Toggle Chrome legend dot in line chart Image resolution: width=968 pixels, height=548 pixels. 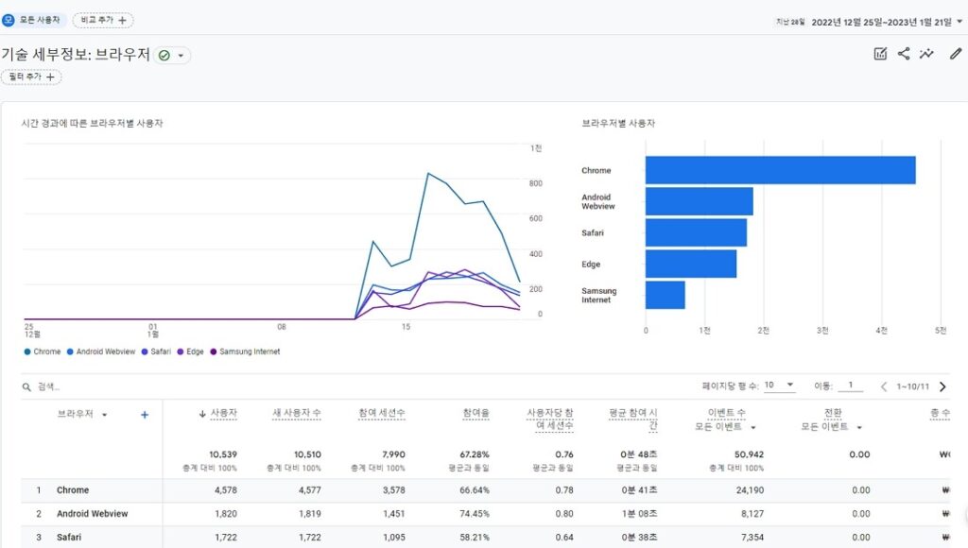(x=27, y=351)
